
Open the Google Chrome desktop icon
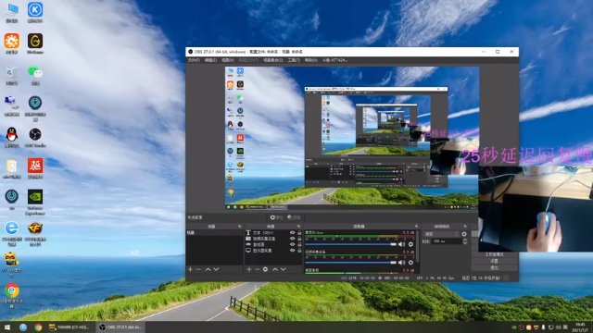coord(12,296)
